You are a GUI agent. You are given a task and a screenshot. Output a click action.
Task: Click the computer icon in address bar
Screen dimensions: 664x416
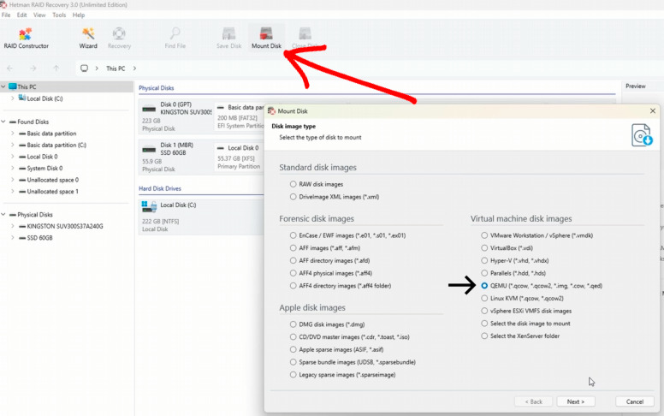84,68
